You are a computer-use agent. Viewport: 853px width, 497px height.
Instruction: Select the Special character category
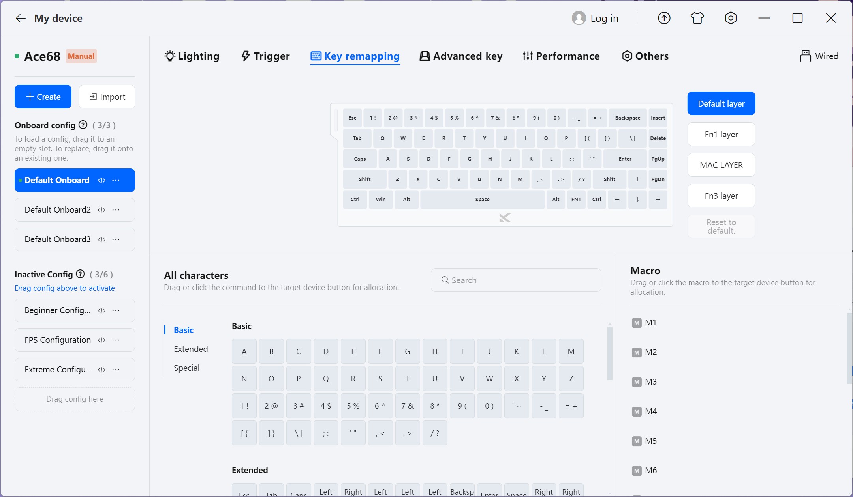point(186,368)
